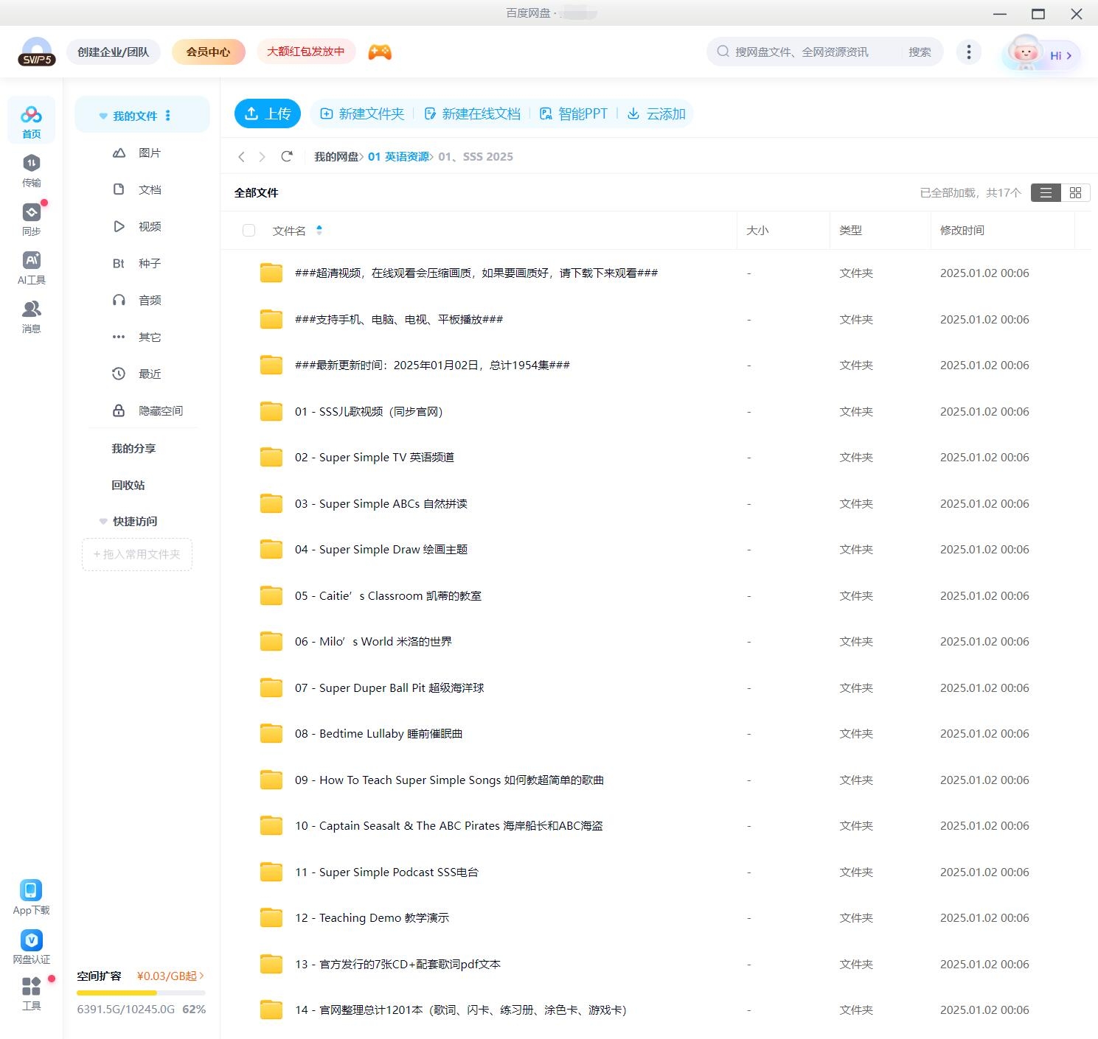Switch to grid view
The width and height of the screenshot is (1098, 1039).
click(1075, 193)
